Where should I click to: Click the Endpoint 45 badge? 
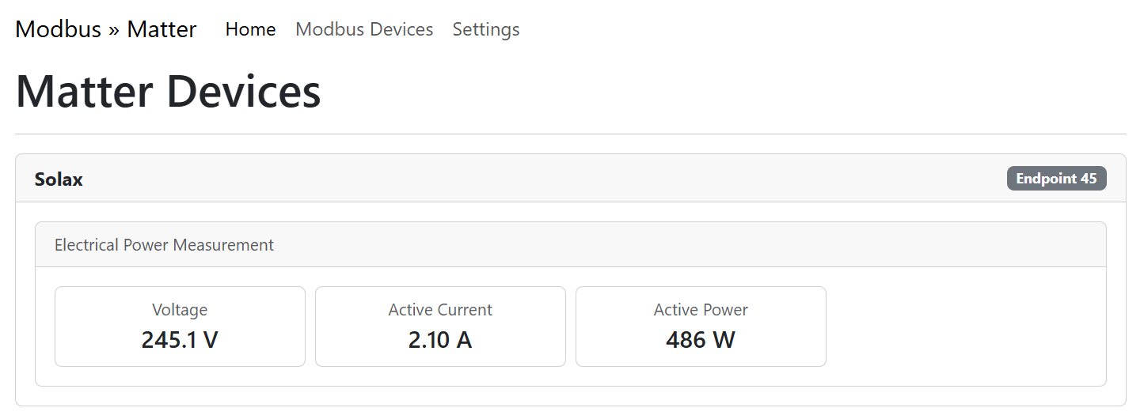click(x=1056, y=179)
